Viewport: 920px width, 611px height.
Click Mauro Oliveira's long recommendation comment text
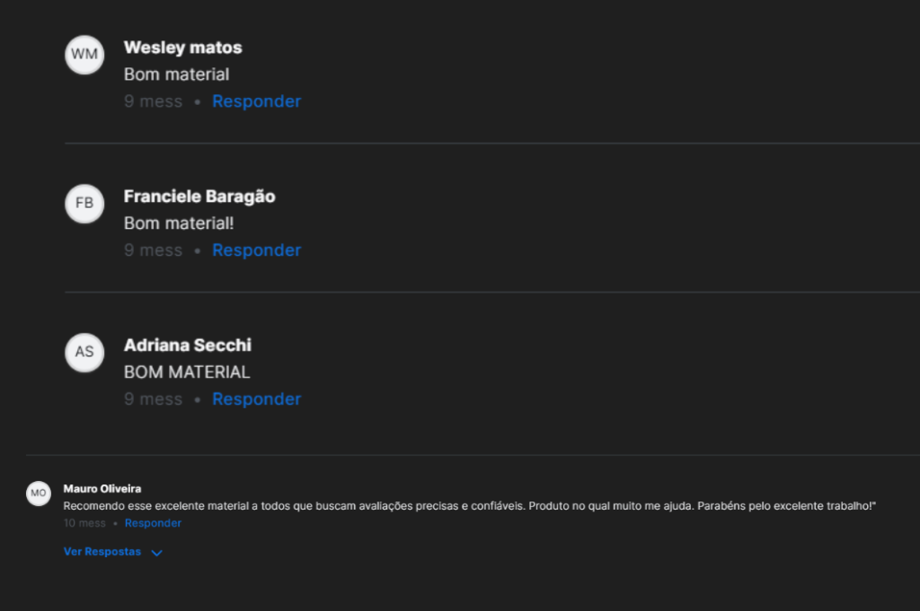469,506
